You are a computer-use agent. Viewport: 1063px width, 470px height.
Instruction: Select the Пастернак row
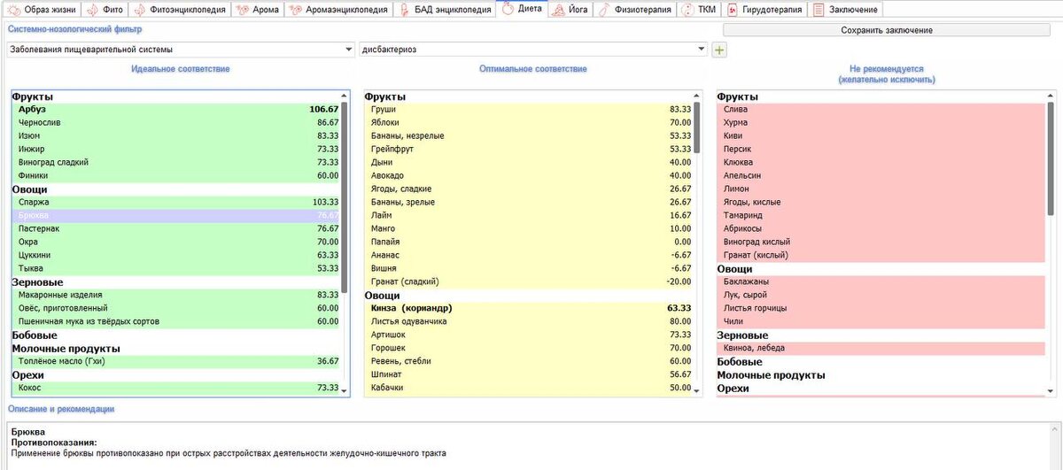[x=176, y=229]
